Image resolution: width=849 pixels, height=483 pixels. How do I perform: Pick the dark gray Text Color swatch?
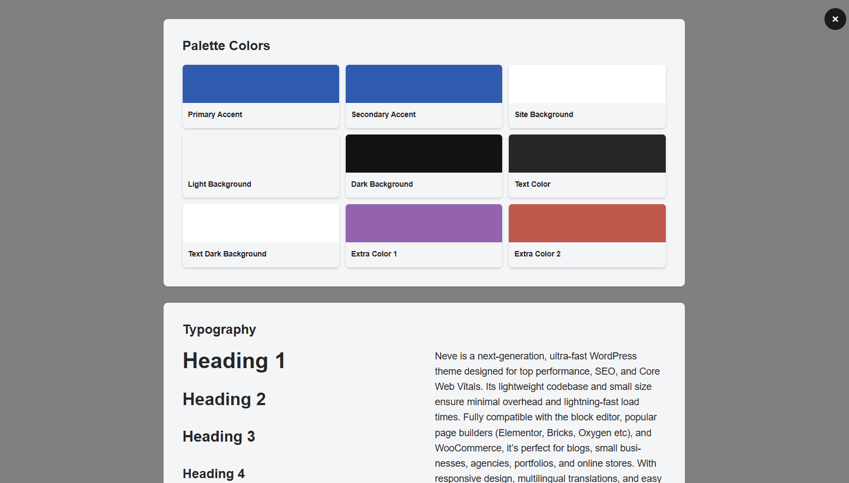587,154
